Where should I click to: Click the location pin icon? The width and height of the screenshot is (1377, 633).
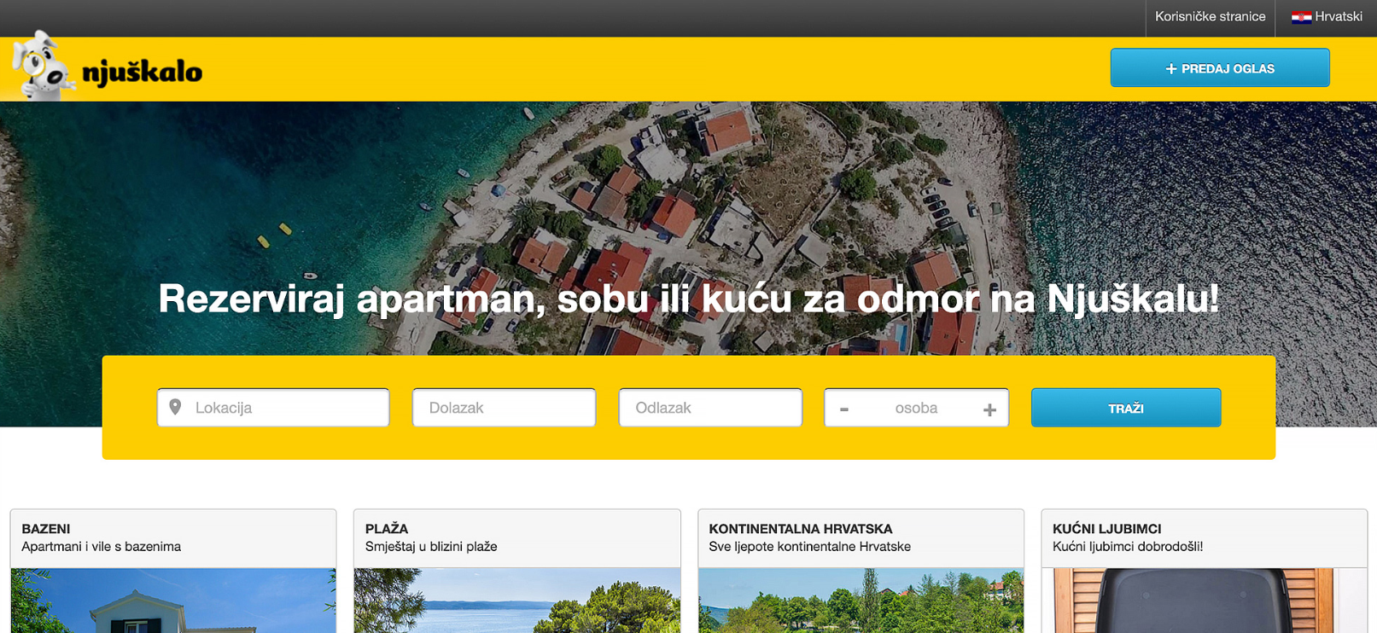(175, 407)
